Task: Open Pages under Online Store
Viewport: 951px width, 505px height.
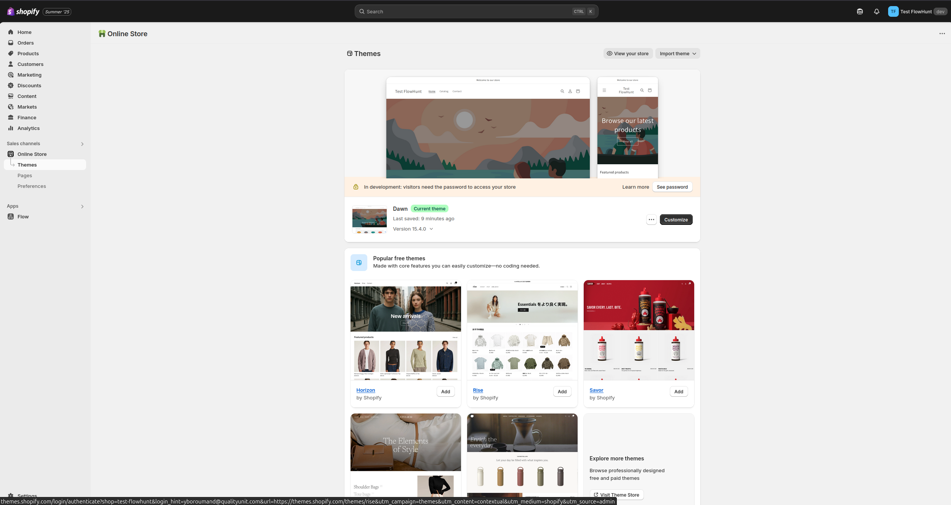Action: (x=25, y=175)
